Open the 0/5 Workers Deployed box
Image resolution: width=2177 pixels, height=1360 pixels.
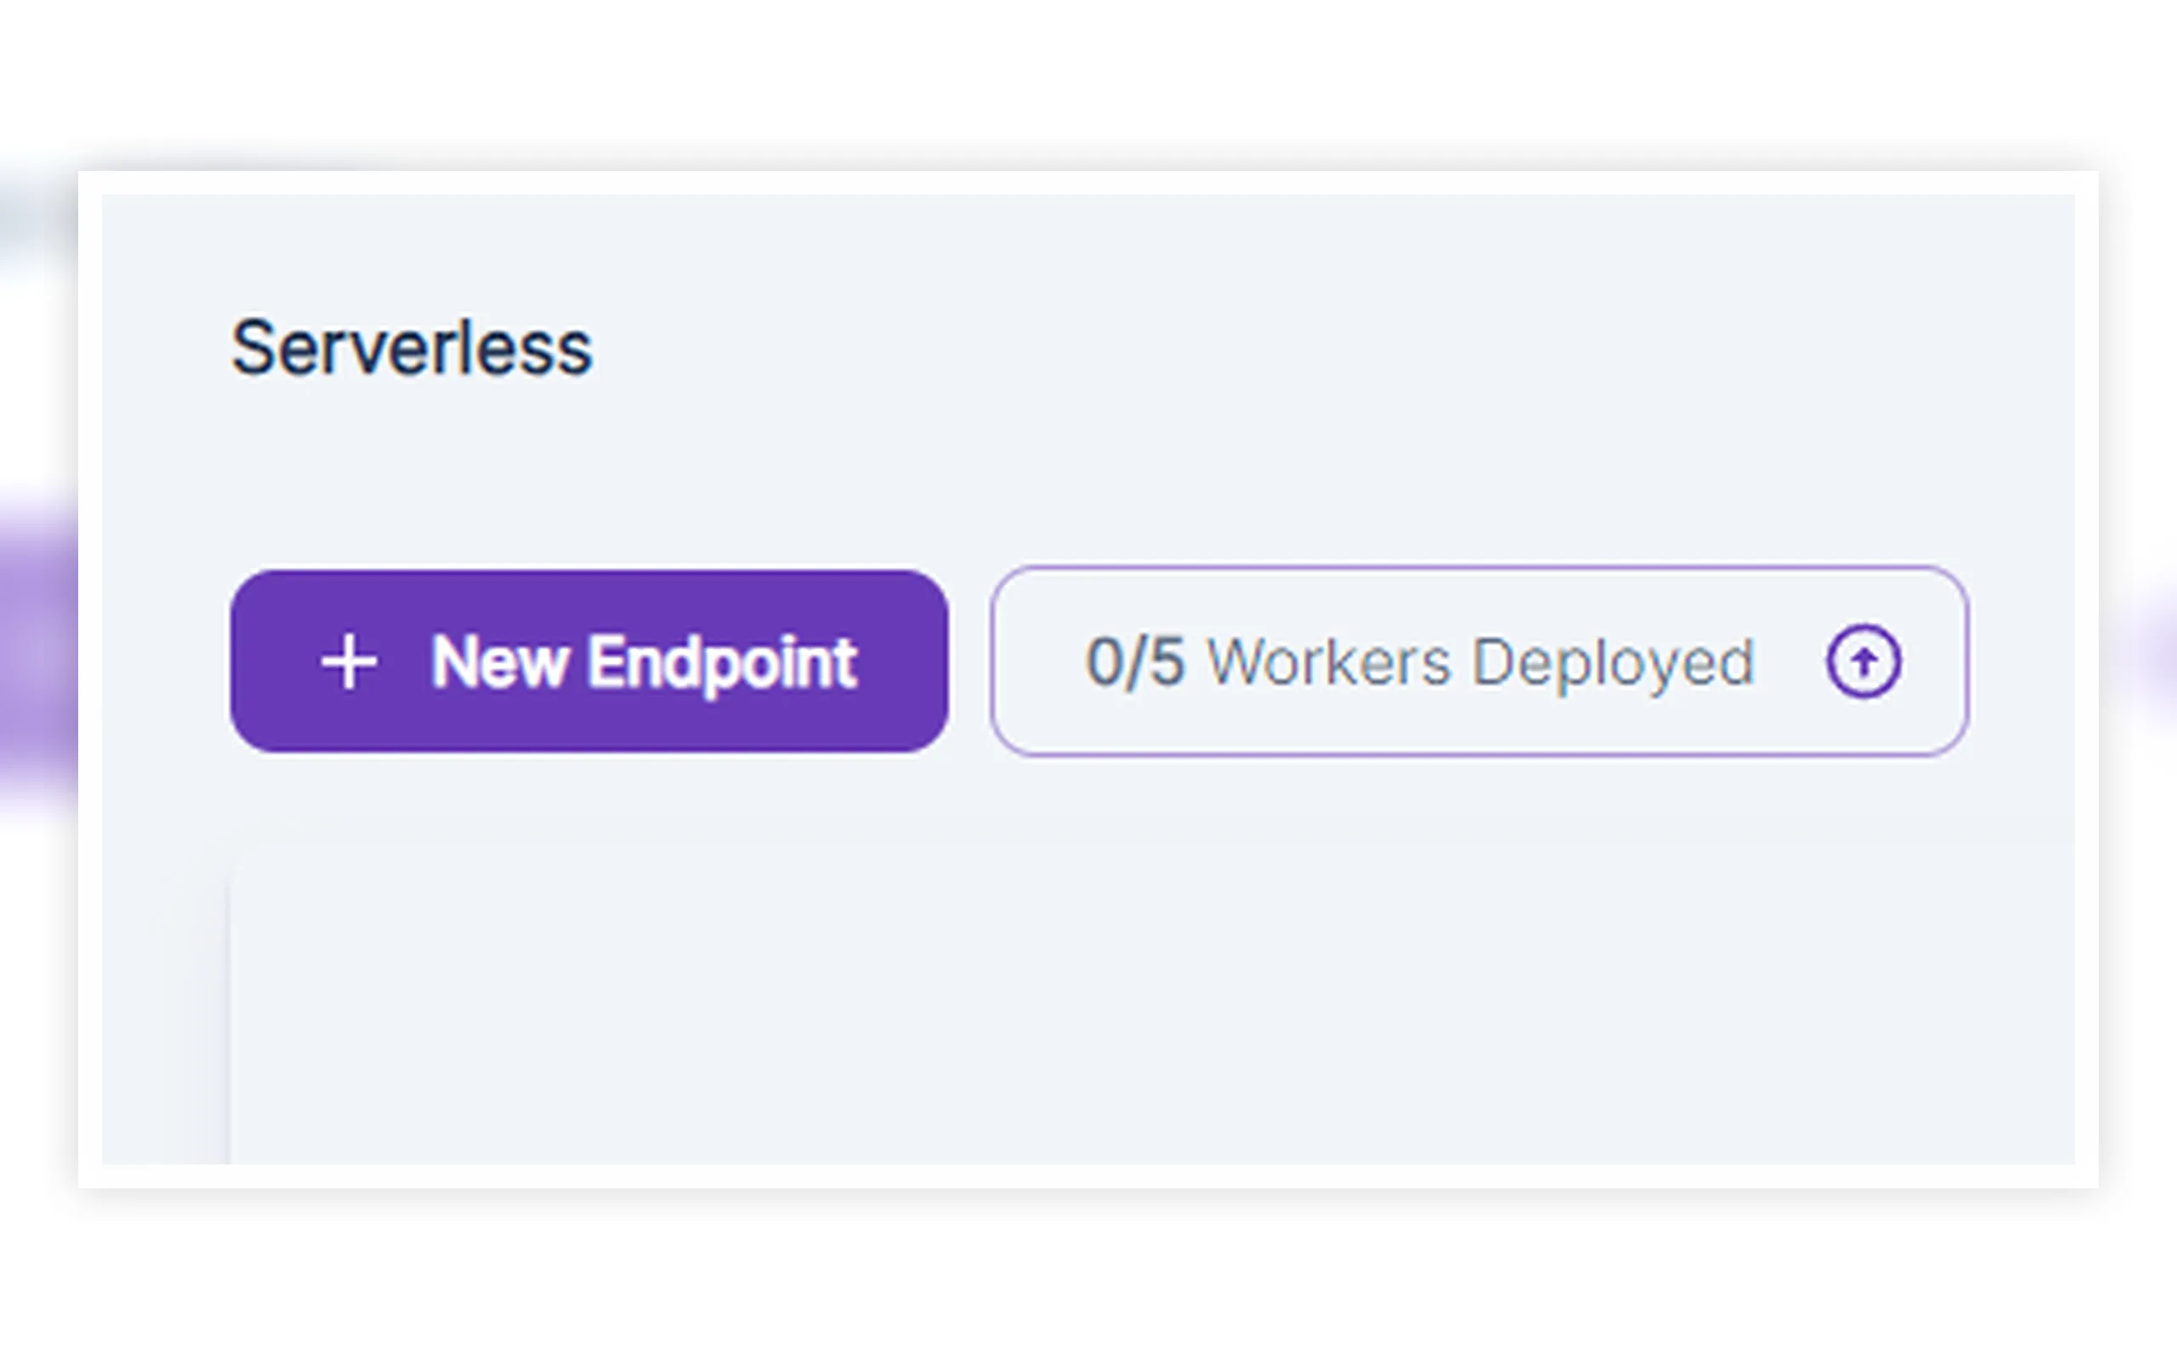[x=1480, y=661]
